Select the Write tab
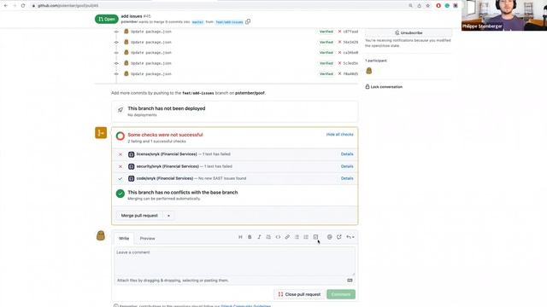547x307 pixels. (124, 239)
